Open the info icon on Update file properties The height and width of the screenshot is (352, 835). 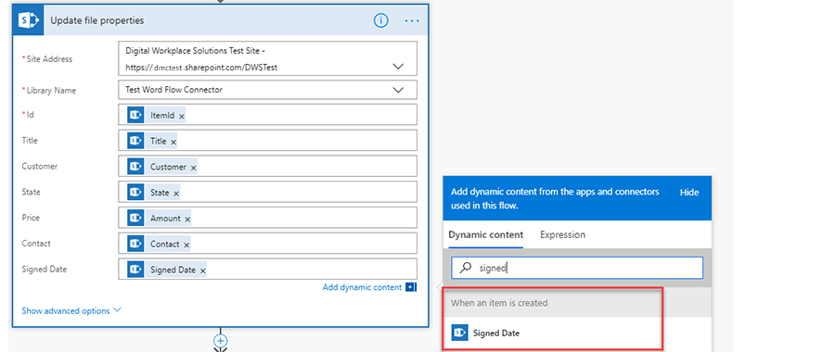[x=380, y=20]
